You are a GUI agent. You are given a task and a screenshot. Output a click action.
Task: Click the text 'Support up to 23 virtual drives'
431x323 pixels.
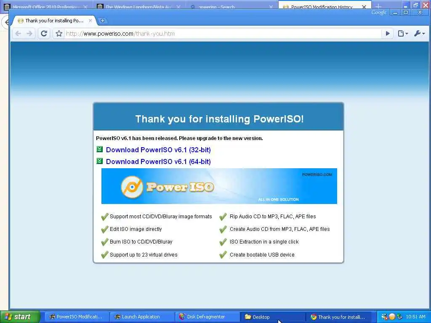144,255
